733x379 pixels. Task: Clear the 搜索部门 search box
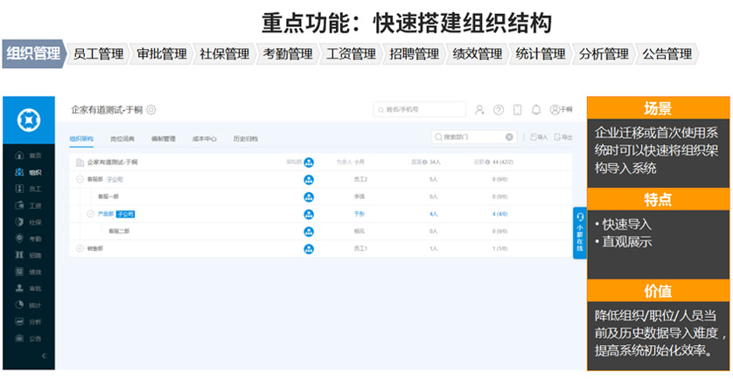(x=510, y=137)
